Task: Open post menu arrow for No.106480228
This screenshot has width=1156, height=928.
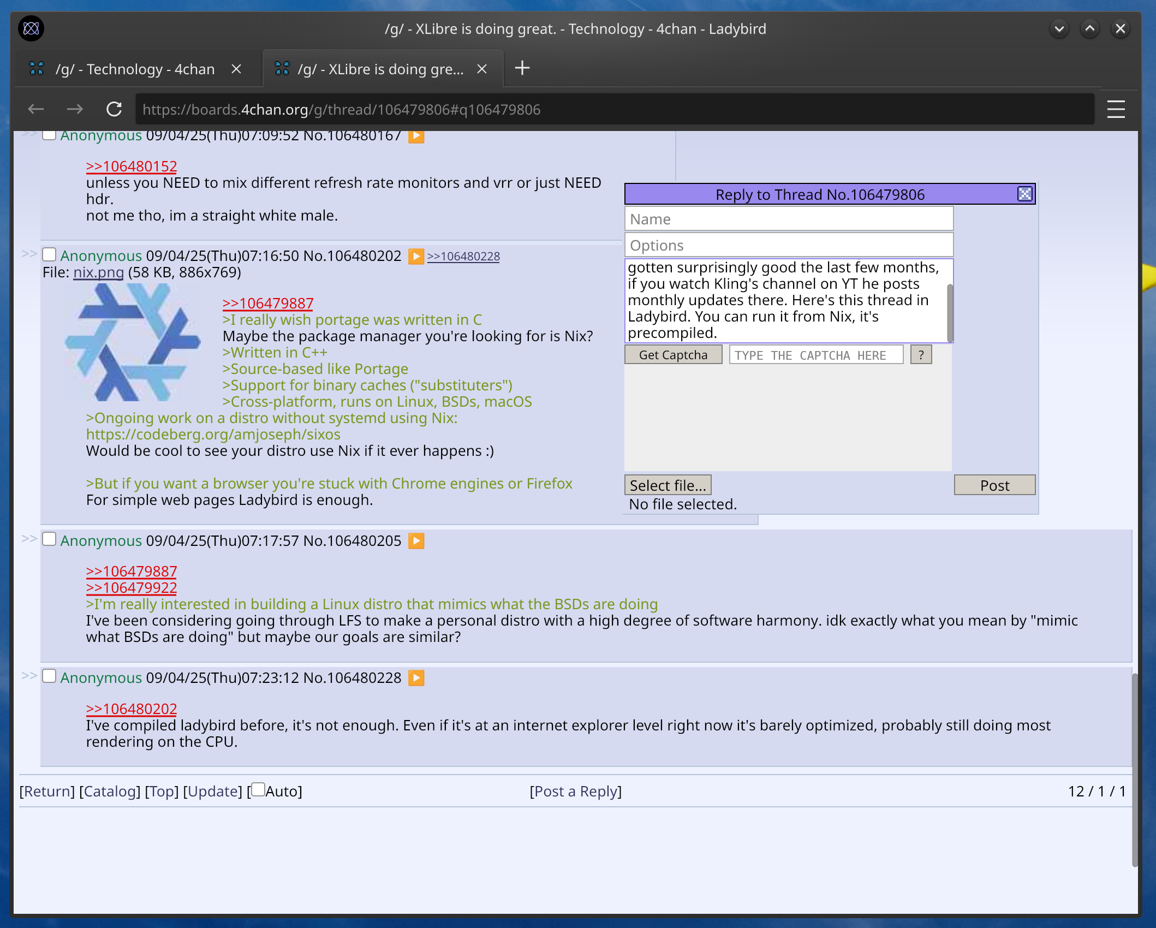Action: (x=416, y=678)
